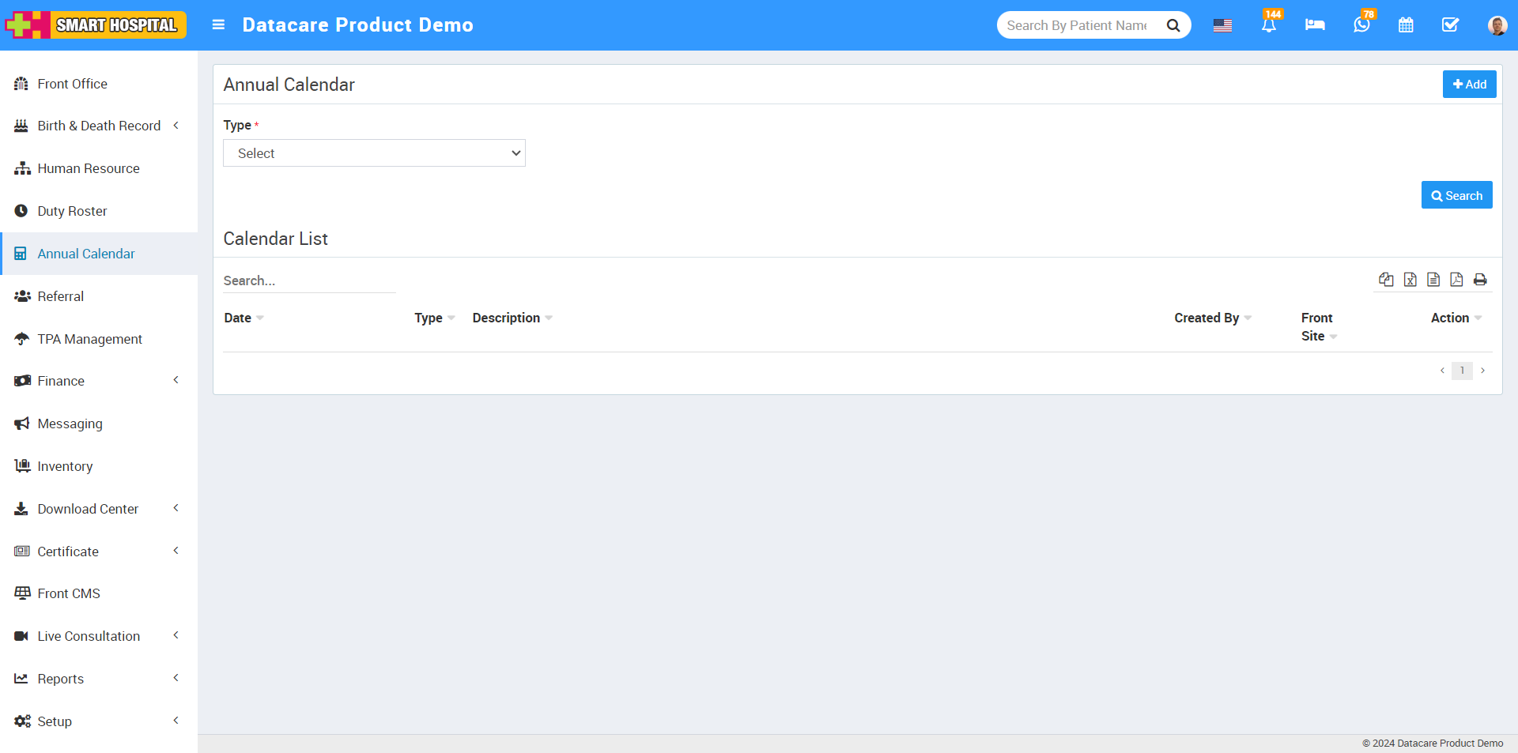Change language using the US flag

1222,25
